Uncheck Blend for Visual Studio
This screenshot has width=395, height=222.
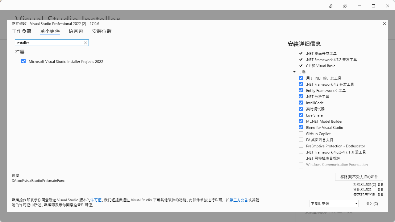click(301, 127)
